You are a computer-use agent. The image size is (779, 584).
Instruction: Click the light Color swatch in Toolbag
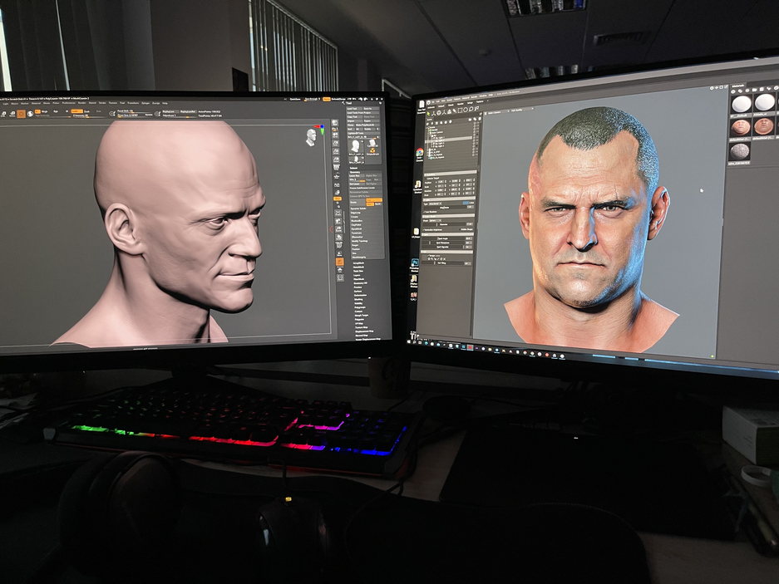pos(466,203)
